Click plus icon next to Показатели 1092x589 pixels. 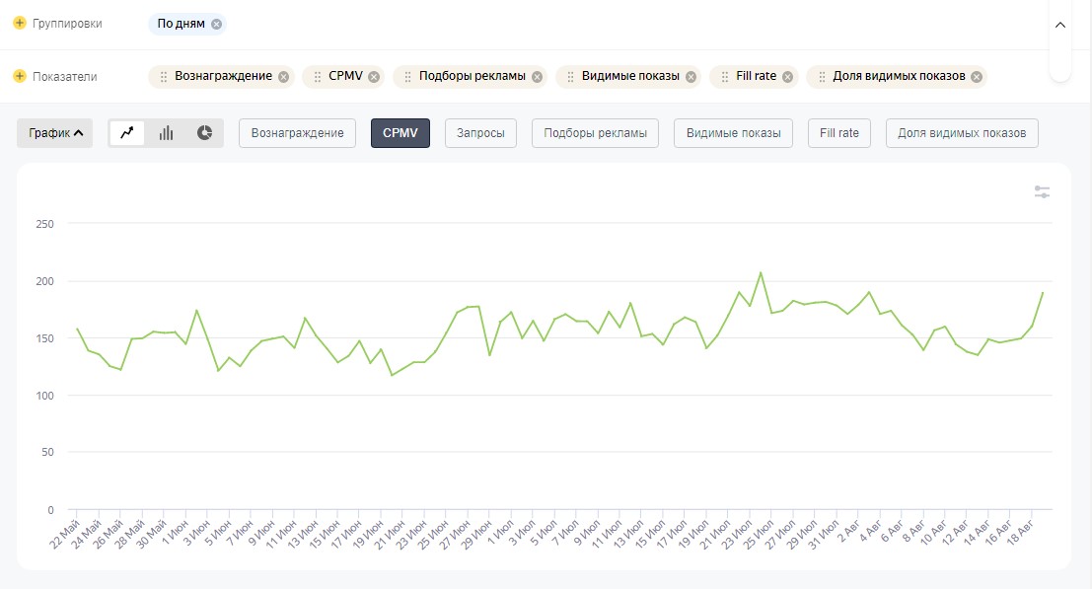20,76
